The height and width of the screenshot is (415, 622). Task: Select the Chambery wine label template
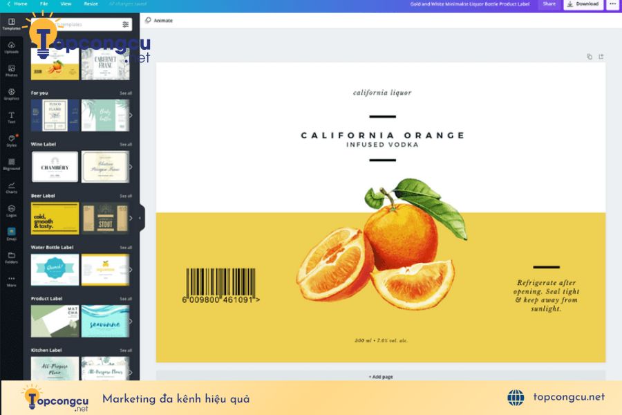tap(55, 167)
